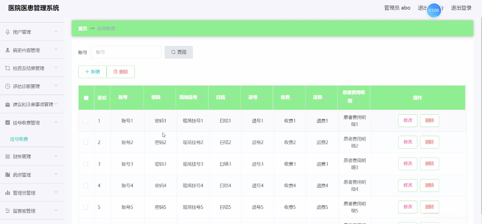The image size is (482, 224).
Task: Check the checkbox for row 账号1
Action: (86, 121)
